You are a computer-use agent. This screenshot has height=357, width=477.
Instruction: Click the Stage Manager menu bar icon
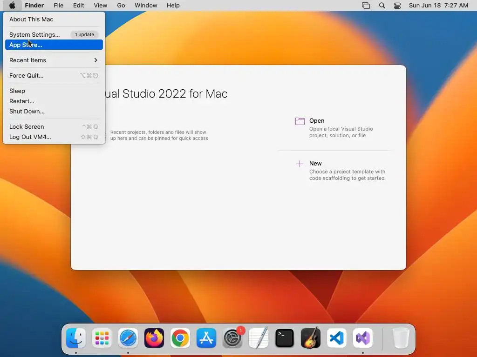(366, 6)
